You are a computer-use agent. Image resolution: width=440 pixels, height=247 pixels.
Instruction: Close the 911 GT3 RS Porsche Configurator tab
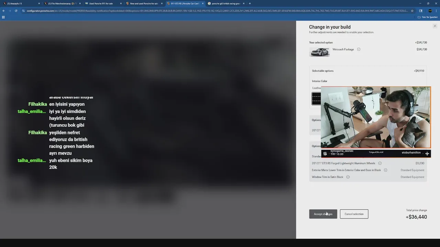pos(202,3)
